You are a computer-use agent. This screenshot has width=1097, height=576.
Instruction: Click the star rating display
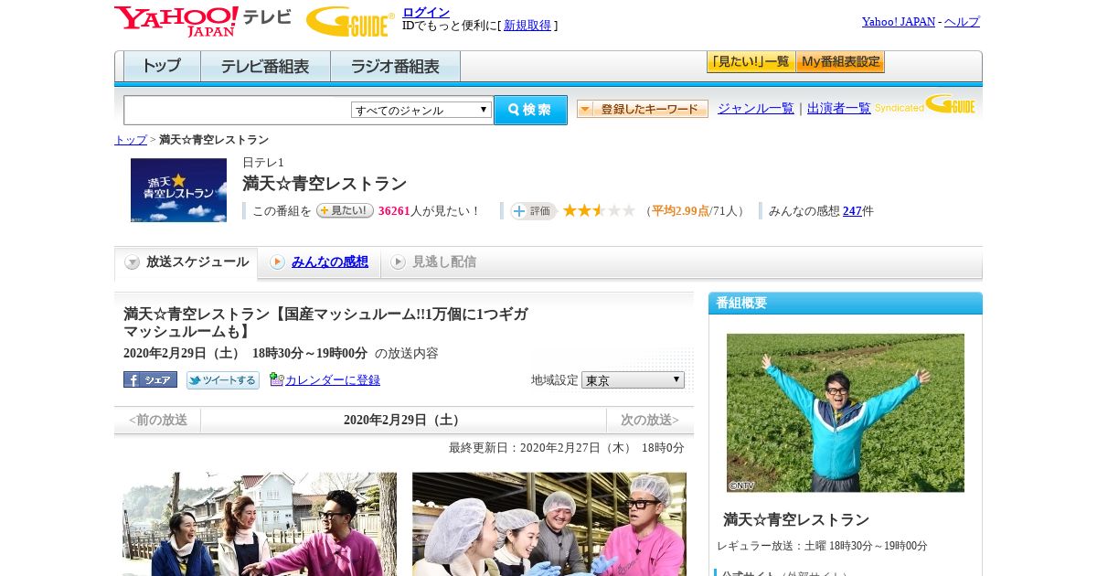(599, 210)
